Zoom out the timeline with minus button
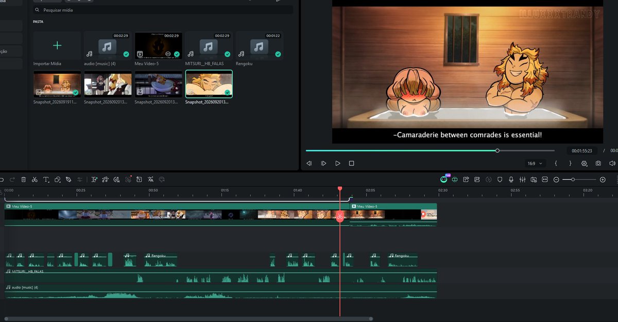Screen dimensions: 618x322 [556, 179]
